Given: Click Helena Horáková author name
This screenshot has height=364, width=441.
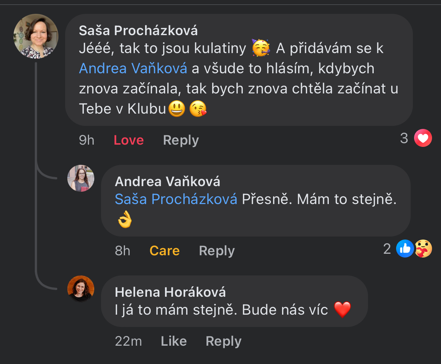Looking at the screenshot, I should tap(170, 292).
